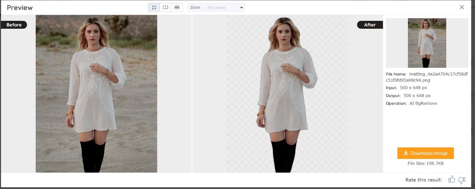The width and height of the screenshot is (475, 189).
Task: Switch to side-by-side split view icon
Action: [x=165, y=8]
